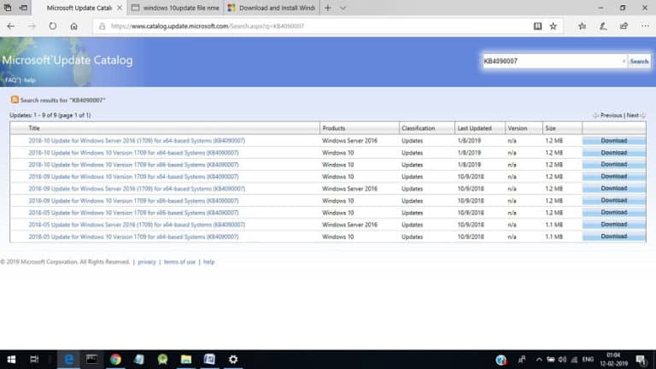Go to the browser Home page icon
The width and height of the screenshot is (656, 369).
[x=74, y=26]
